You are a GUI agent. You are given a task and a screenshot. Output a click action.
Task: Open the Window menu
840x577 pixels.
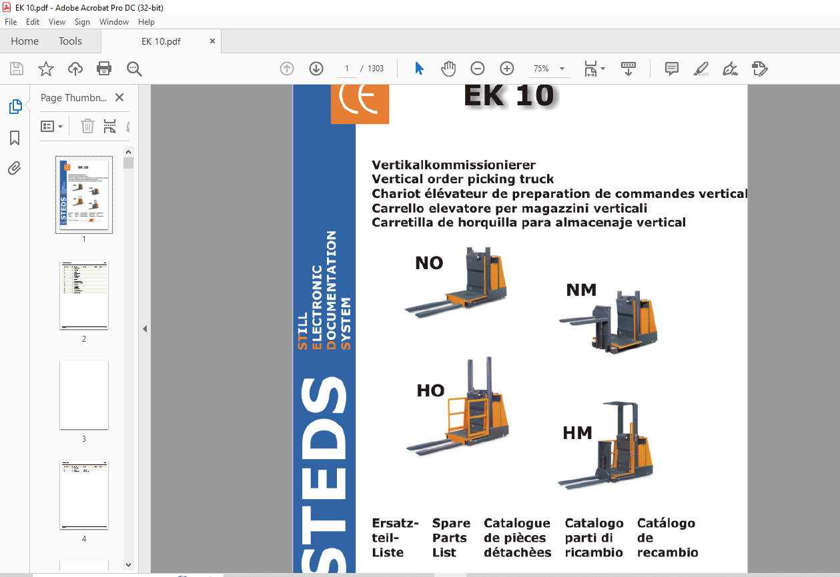(x=114, y=22)
